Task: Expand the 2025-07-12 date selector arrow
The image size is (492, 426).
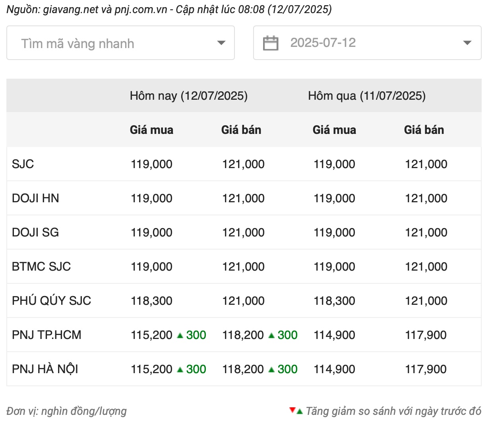Action: click(x=467, y=43)
